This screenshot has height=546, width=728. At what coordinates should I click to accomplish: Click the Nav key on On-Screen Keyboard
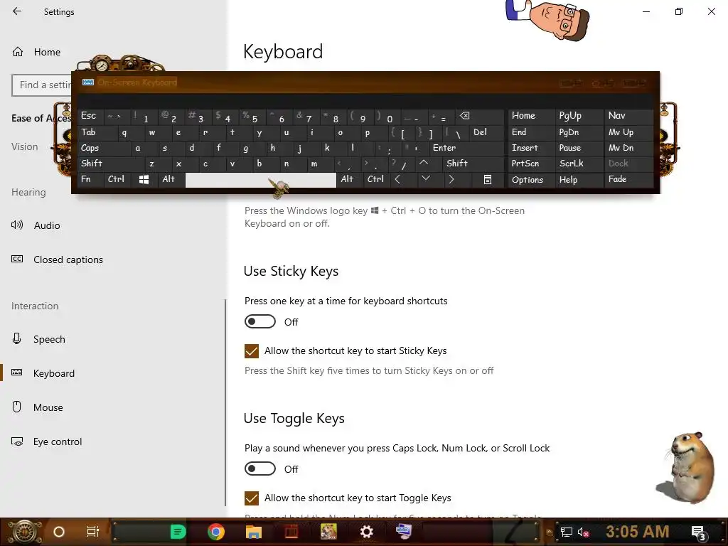click(628, 116)
